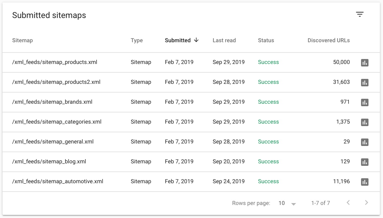Screen dimensions: 383x218
Task: Sort by the Last read column
Action: point(224,40)
